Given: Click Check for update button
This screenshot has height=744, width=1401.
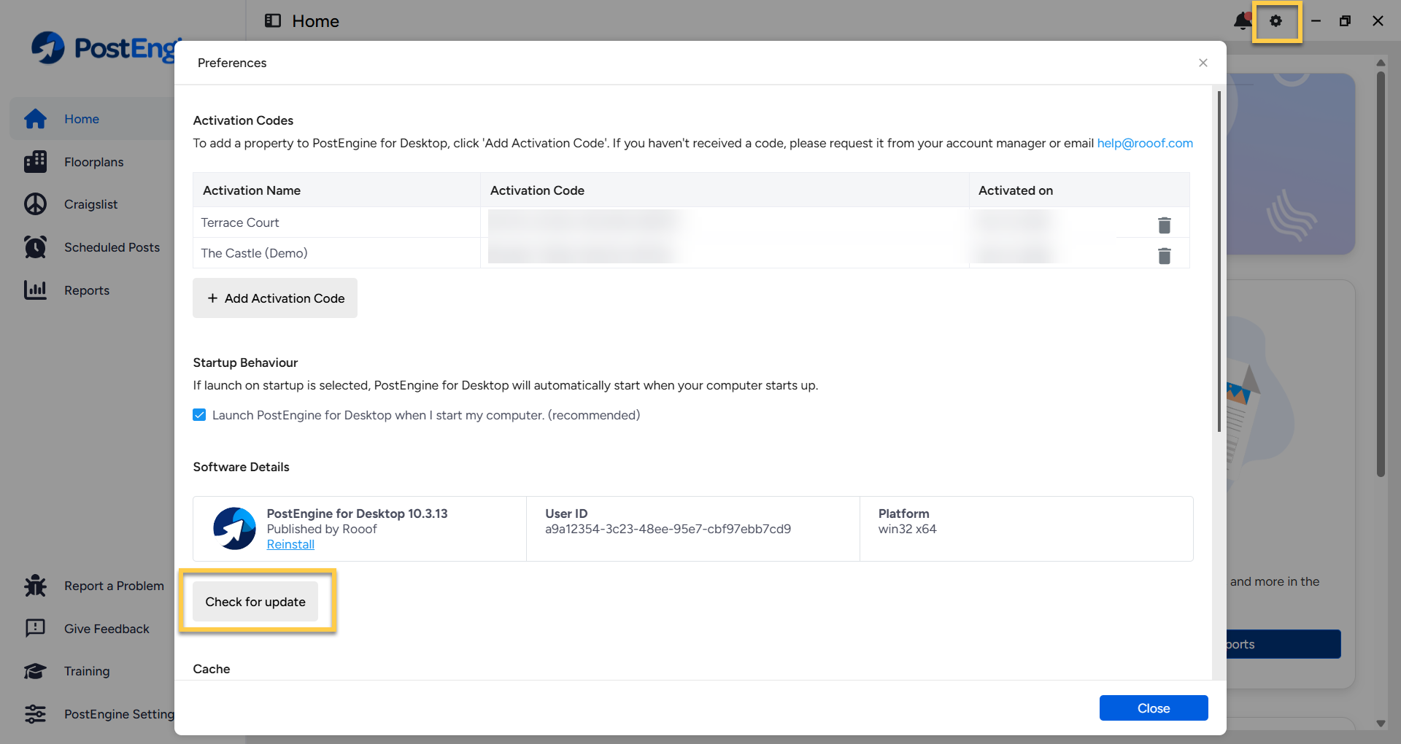Looking at the screenshot, I should (x=255, y=602).
